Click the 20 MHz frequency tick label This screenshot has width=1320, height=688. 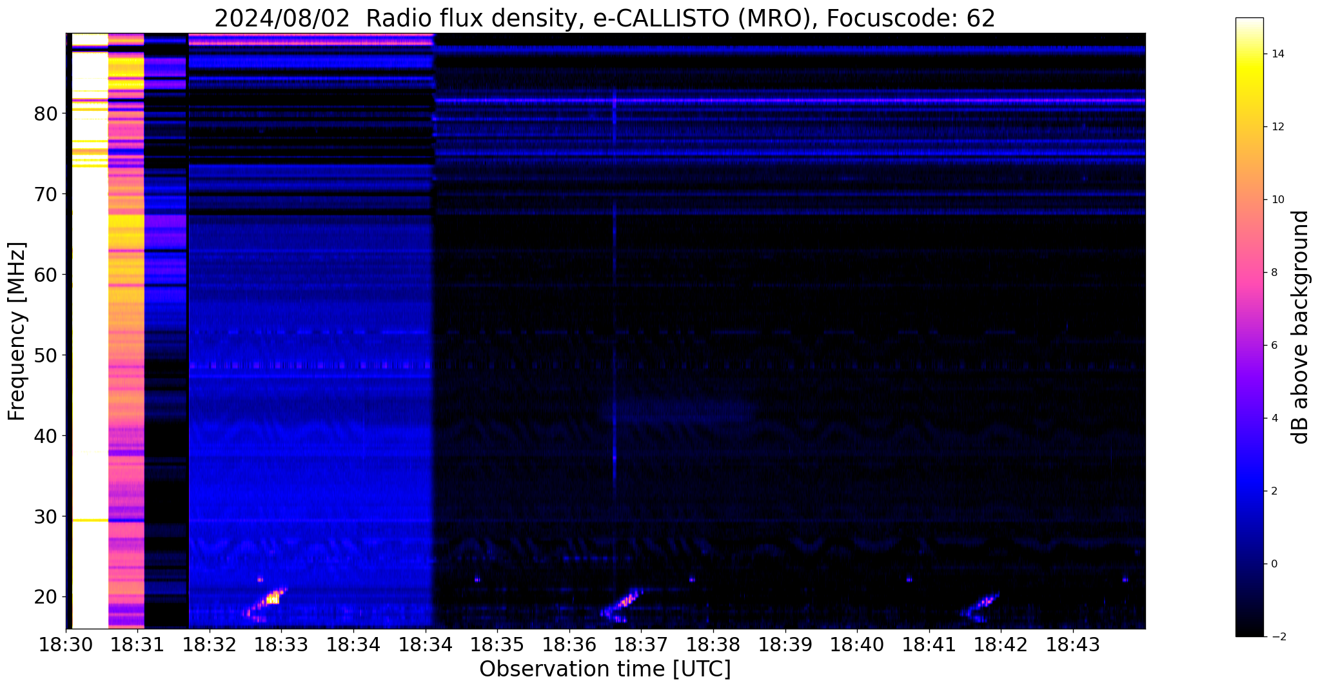pyautogui.click(x=46, y=597)
